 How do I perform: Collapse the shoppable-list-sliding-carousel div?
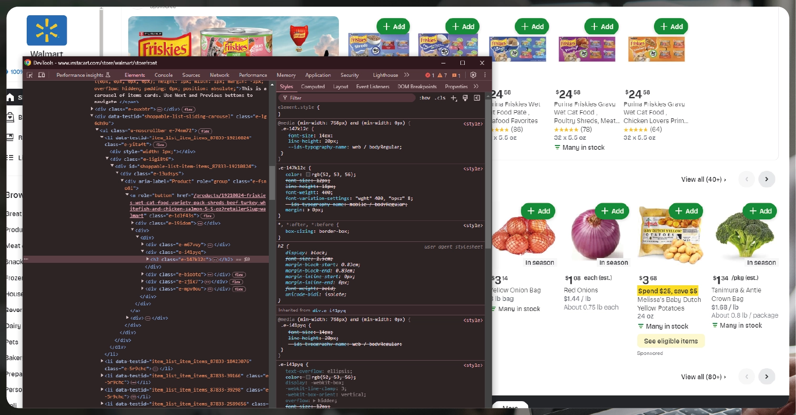[x=92, y=116]
